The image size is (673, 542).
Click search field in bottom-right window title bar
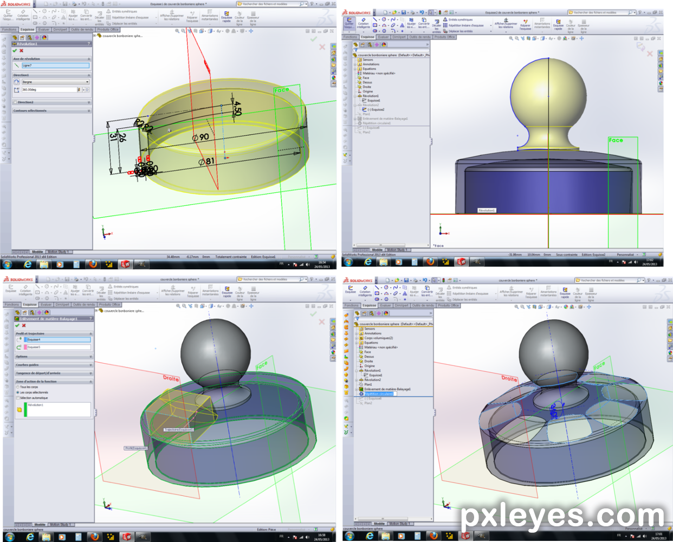coord(609,281)
